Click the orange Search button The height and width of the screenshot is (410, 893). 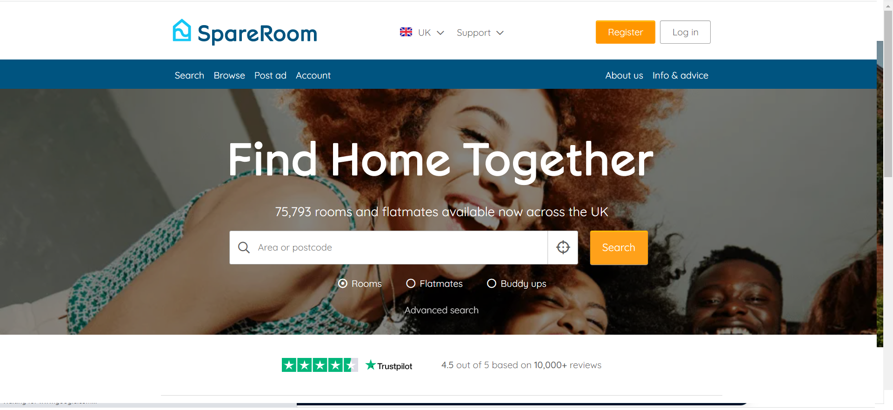(619, 248)
